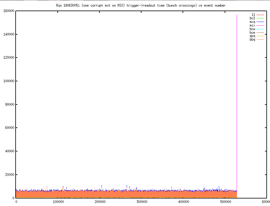270x206 pixels.
Task: Click the x-axis label 500000
Action: [x=226, y=202]
